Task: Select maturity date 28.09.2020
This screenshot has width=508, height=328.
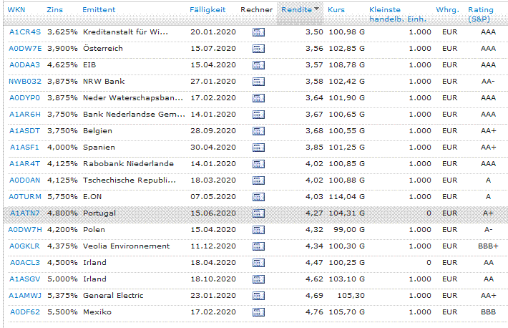Action: pyautogui.click(x=213, y=131)
